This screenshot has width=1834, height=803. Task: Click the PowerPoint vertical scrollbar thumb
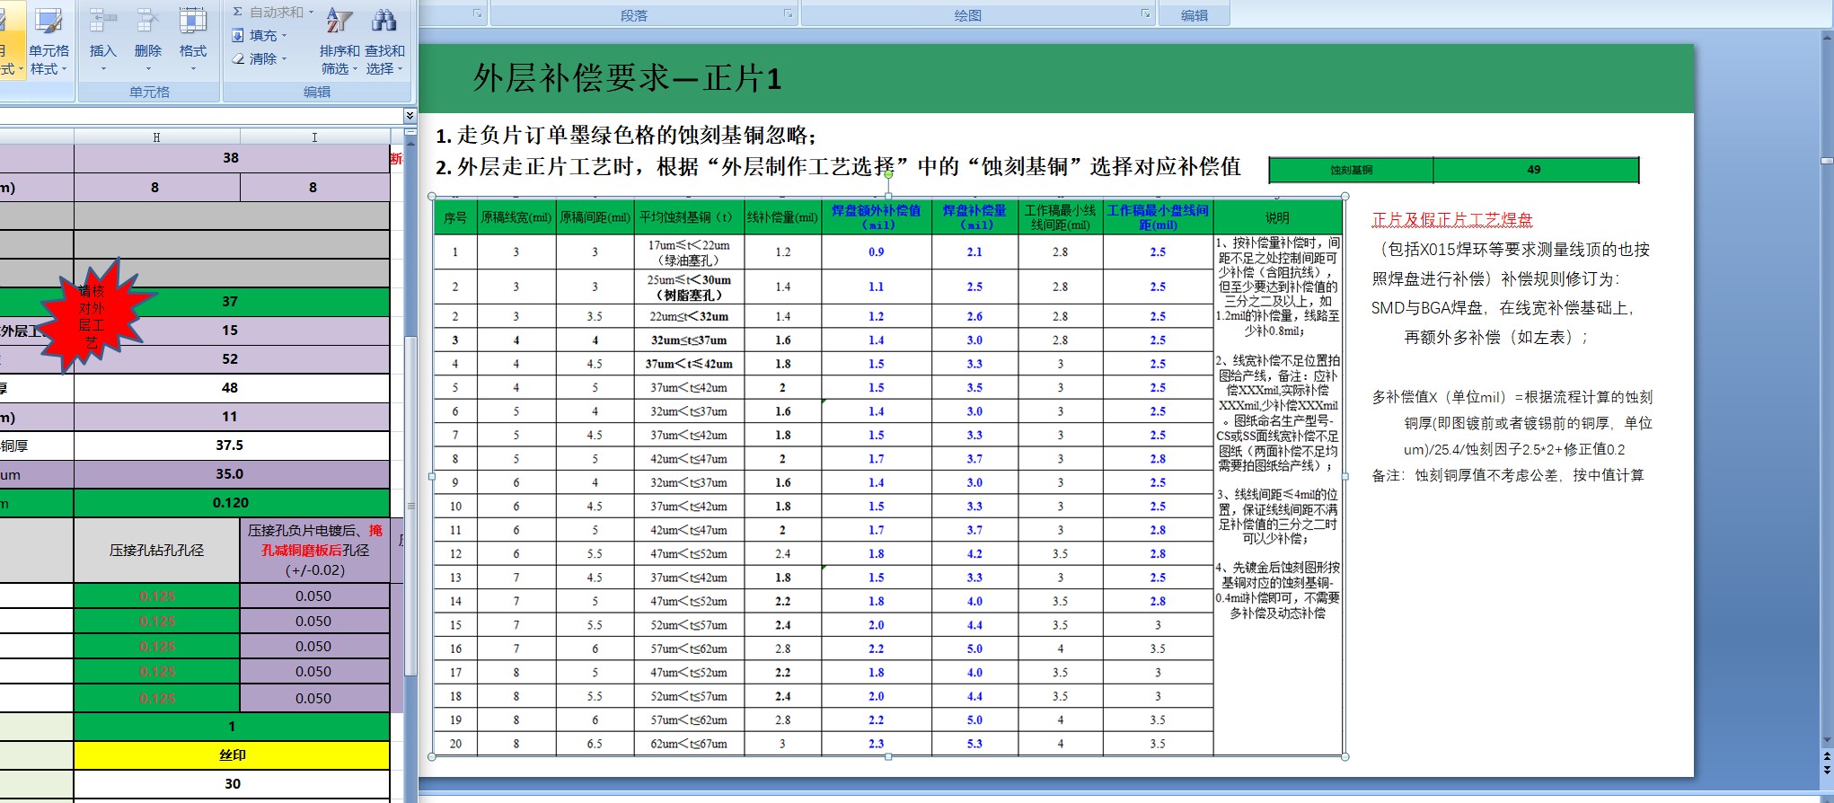[x=1827, y=161]
